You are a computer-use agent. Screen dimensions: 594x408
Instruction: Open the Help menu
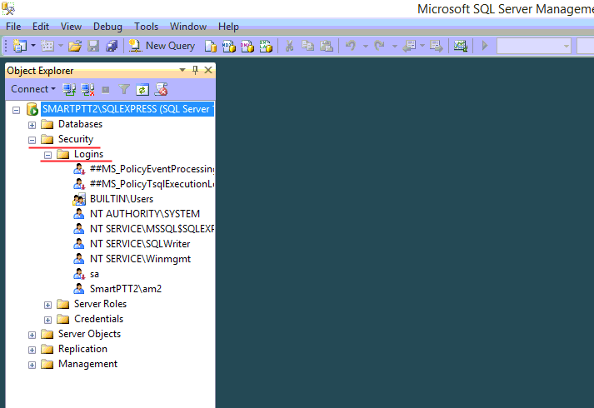coord(228,27)
